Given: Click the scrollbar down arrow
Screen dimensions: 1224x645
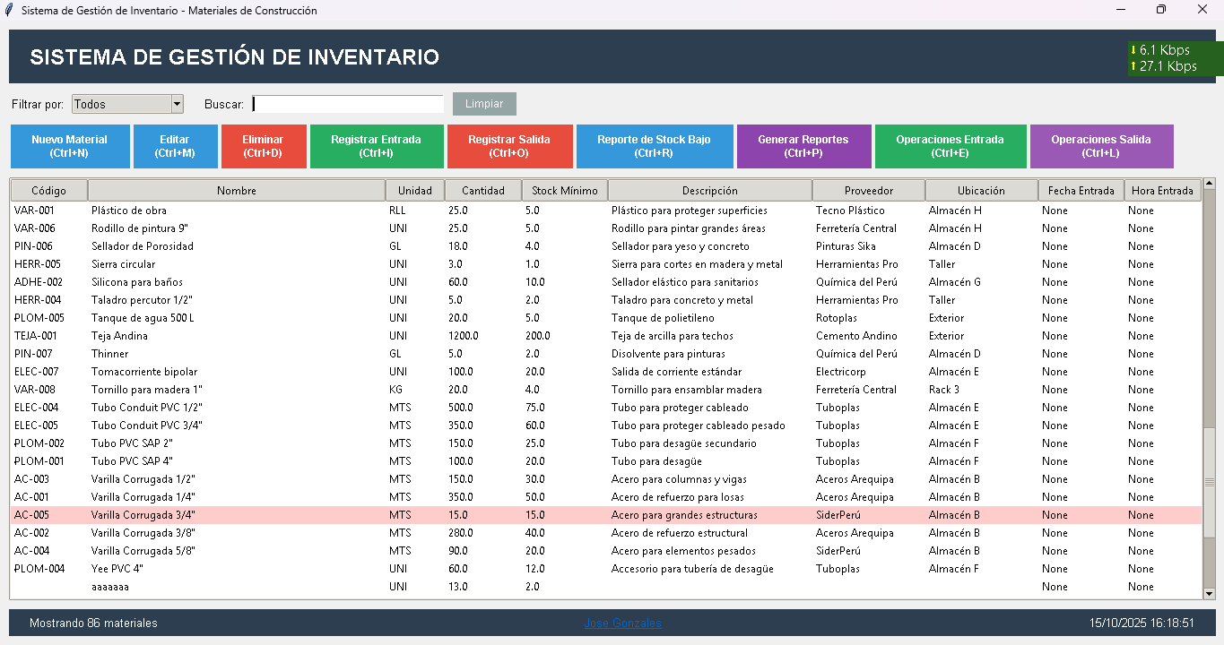Looking at the screenshot, I should point(1209,592).
